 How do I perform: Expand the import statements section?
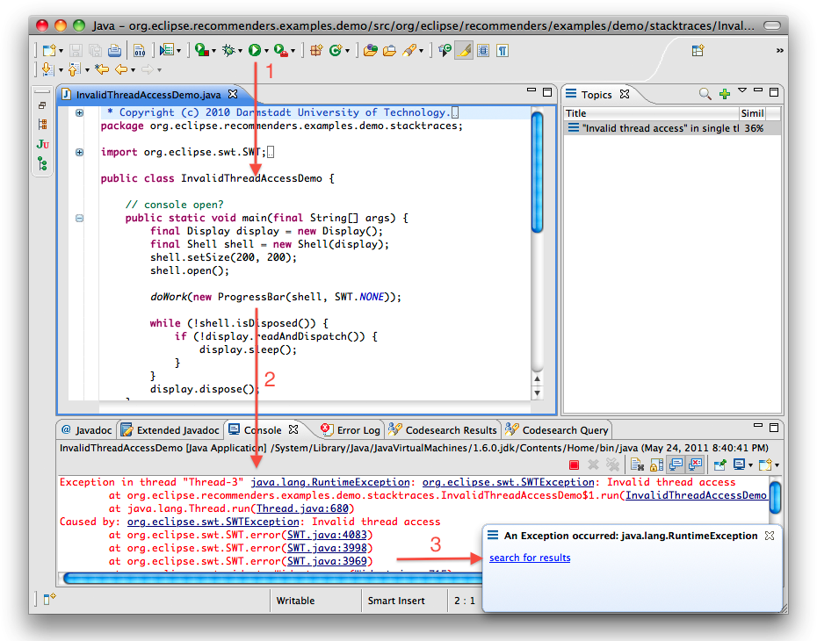coord(79,152)
